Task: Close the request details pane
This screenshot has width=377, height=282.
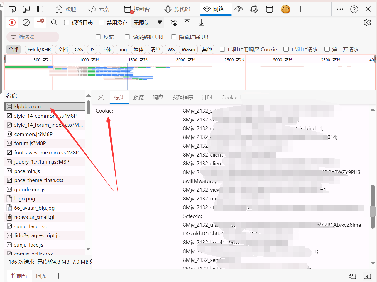Action: tap(101, 97)
